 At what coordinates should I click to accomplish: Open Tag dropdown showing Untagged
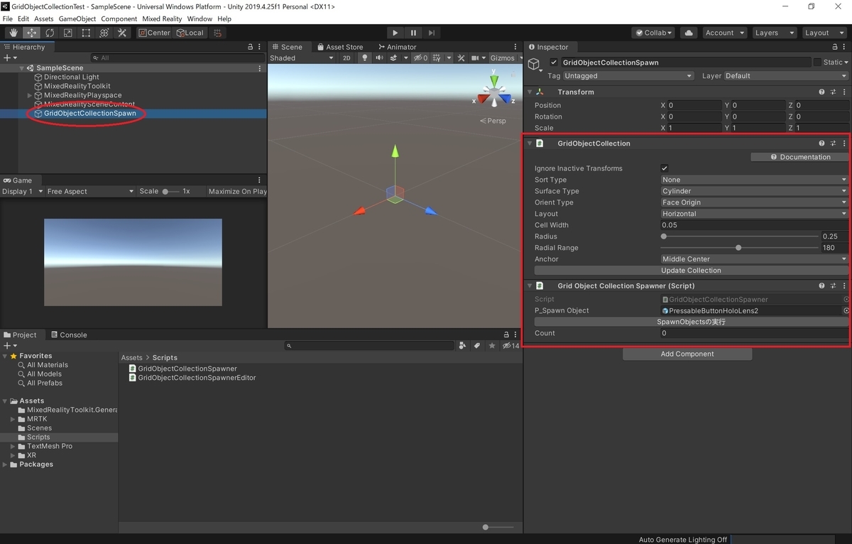tap(628, 76)
